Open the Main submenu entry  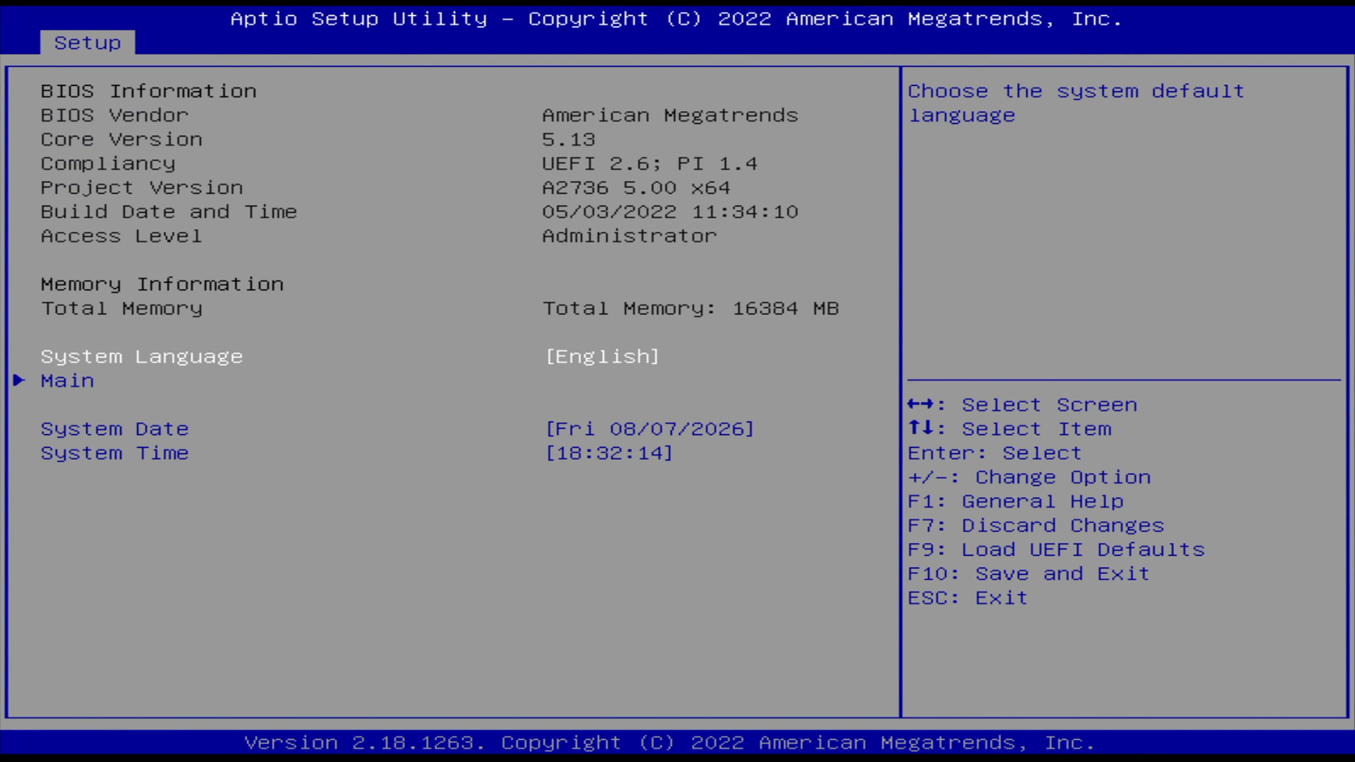pos(67,381)
